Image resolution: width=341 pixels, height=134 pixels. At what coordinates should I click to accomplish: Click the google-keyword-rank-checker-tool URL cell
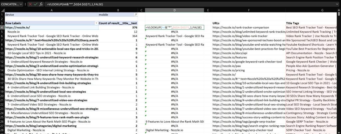tap(249, 62)
